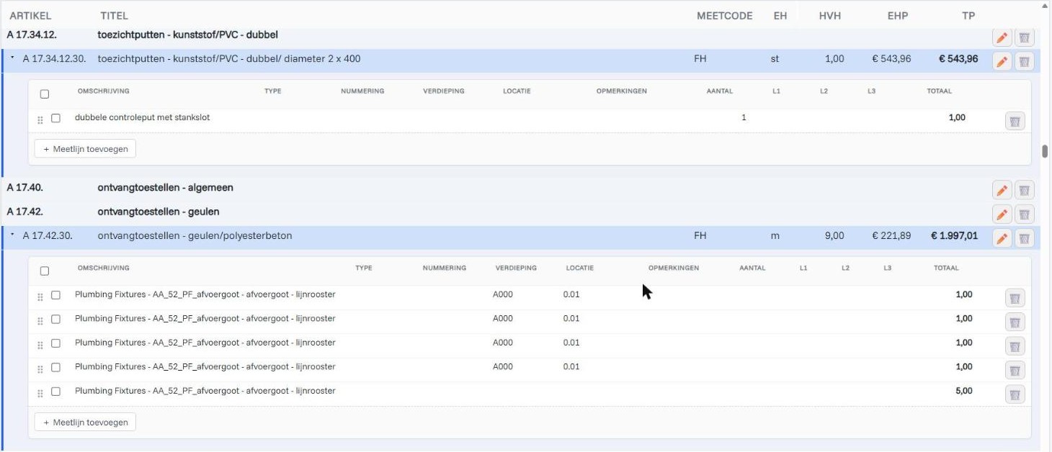Remove the dubbele controleput met stankslot line

pyautogui.click(x=1015, y=121)
